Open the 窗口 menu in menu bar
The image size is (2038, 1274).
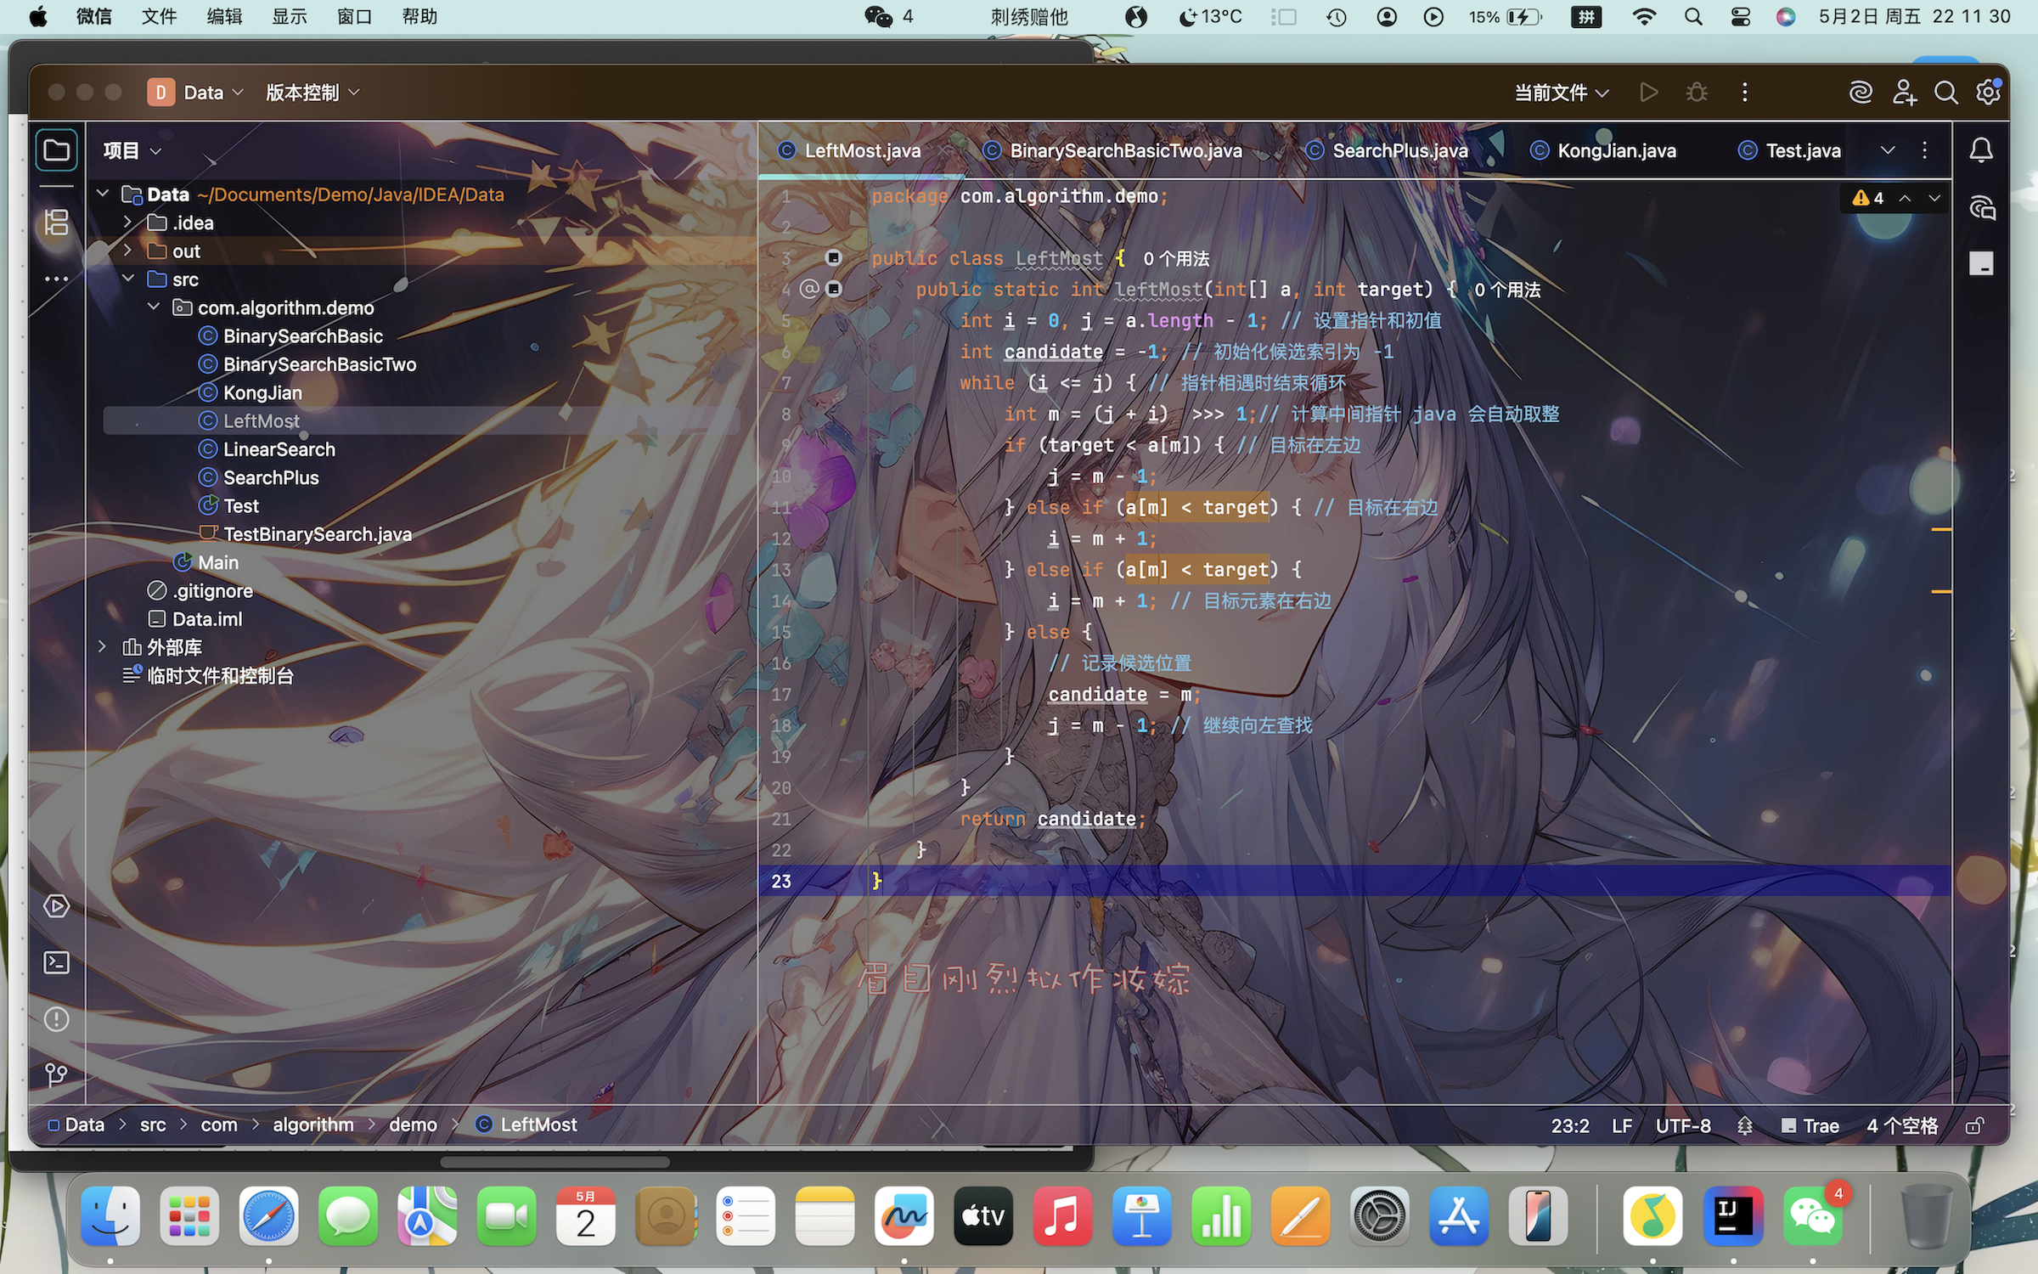(354, 17)
